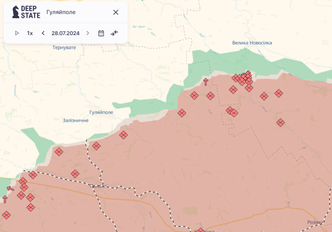Click the left-pointing attack arrow at left edge
The height and width of the screenshot is (232, 332).
tap(10, 189)
